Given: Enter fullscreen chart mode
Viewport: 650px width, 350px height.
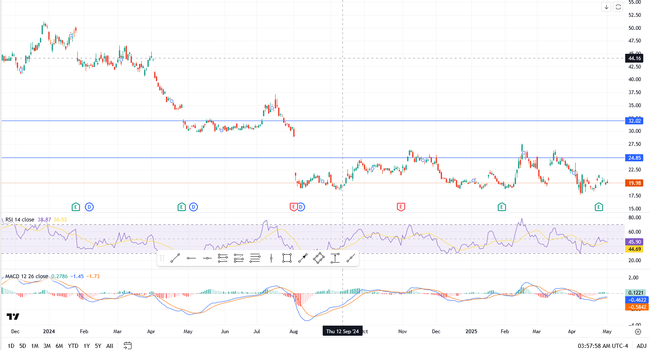Looking at the screenshot, I should 618,7.
